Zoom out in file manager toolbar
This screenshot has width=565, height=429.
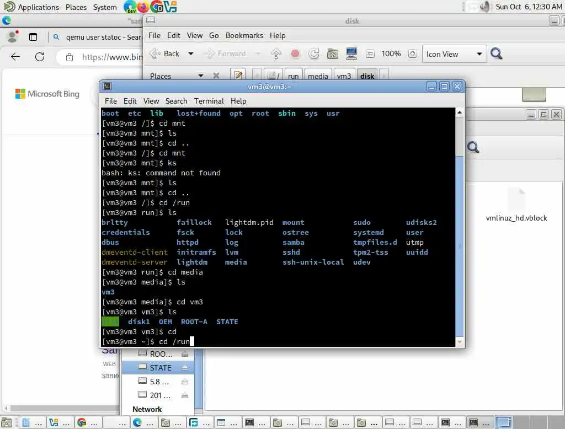click(x=370, y=53)
